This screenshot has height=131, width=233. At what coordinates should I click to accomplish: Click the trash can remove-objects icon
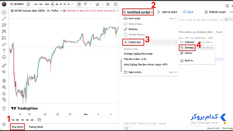click(4, 108)
